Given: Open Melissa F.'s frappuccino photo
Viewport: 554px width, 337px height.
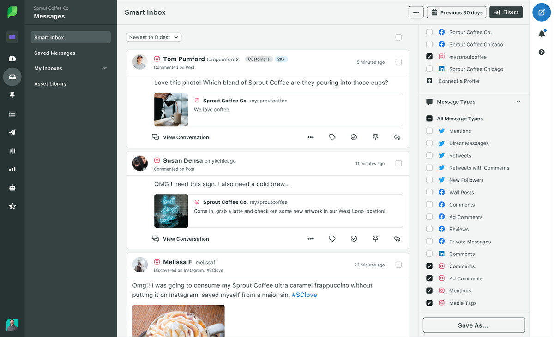Looking at the screenshot, I should [x=179, y=321].
